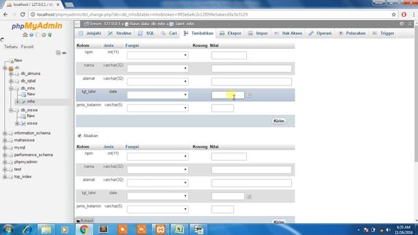This screenshot has width=418, height=235.
Task: Click the Terbaru link in sidebar
Action: (x=10, y=46)
